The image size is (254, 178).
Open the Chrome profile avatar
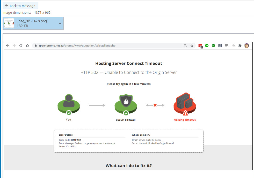click(246, 46)
